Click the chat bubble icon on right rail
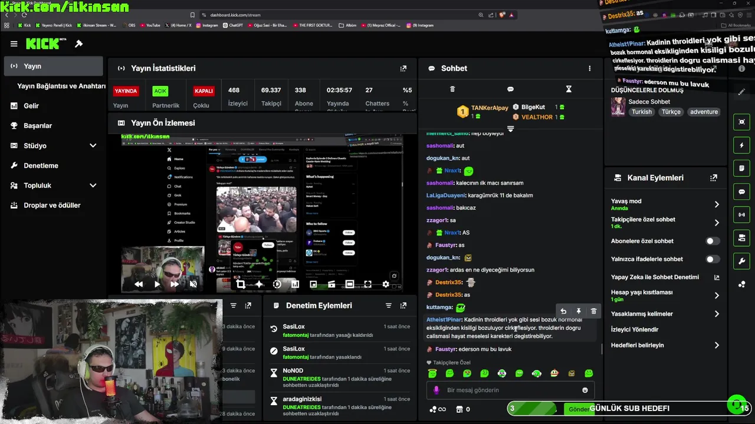Viewport: 755px width, 424px height. pos(742,192)
